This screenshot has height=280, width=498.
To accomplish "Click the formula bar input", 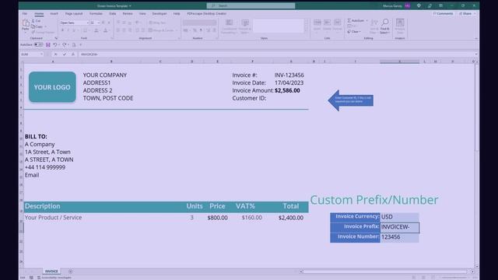I will point(276,54).
